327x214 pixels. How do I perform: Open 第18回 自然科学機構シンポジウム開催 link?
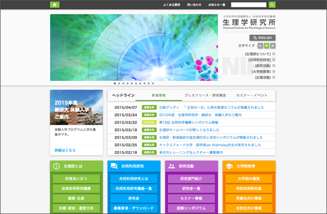[x=189, y=123]
